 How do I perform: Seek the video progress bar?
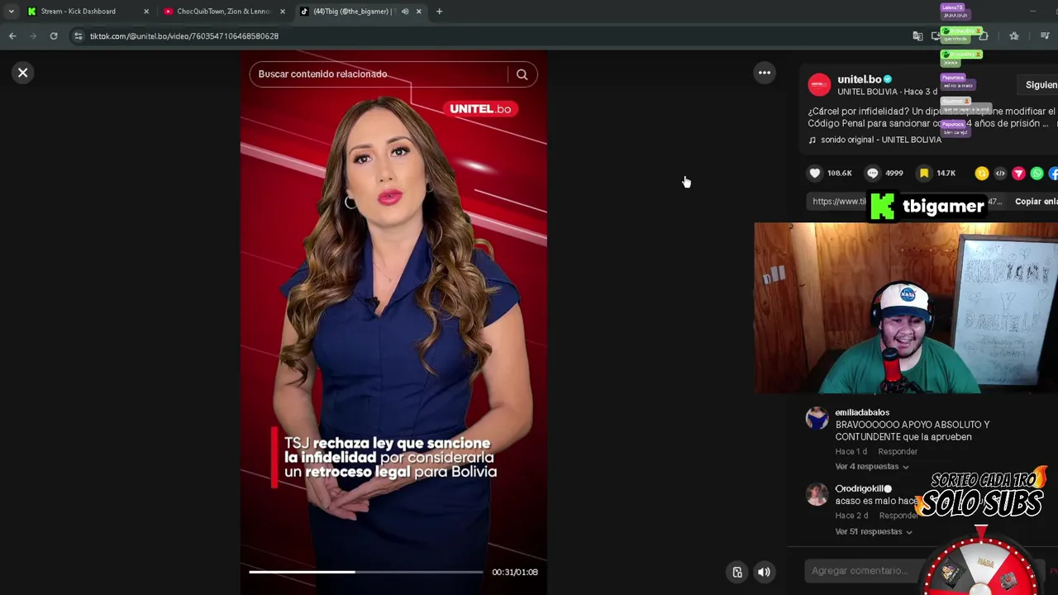click(366, 572)
